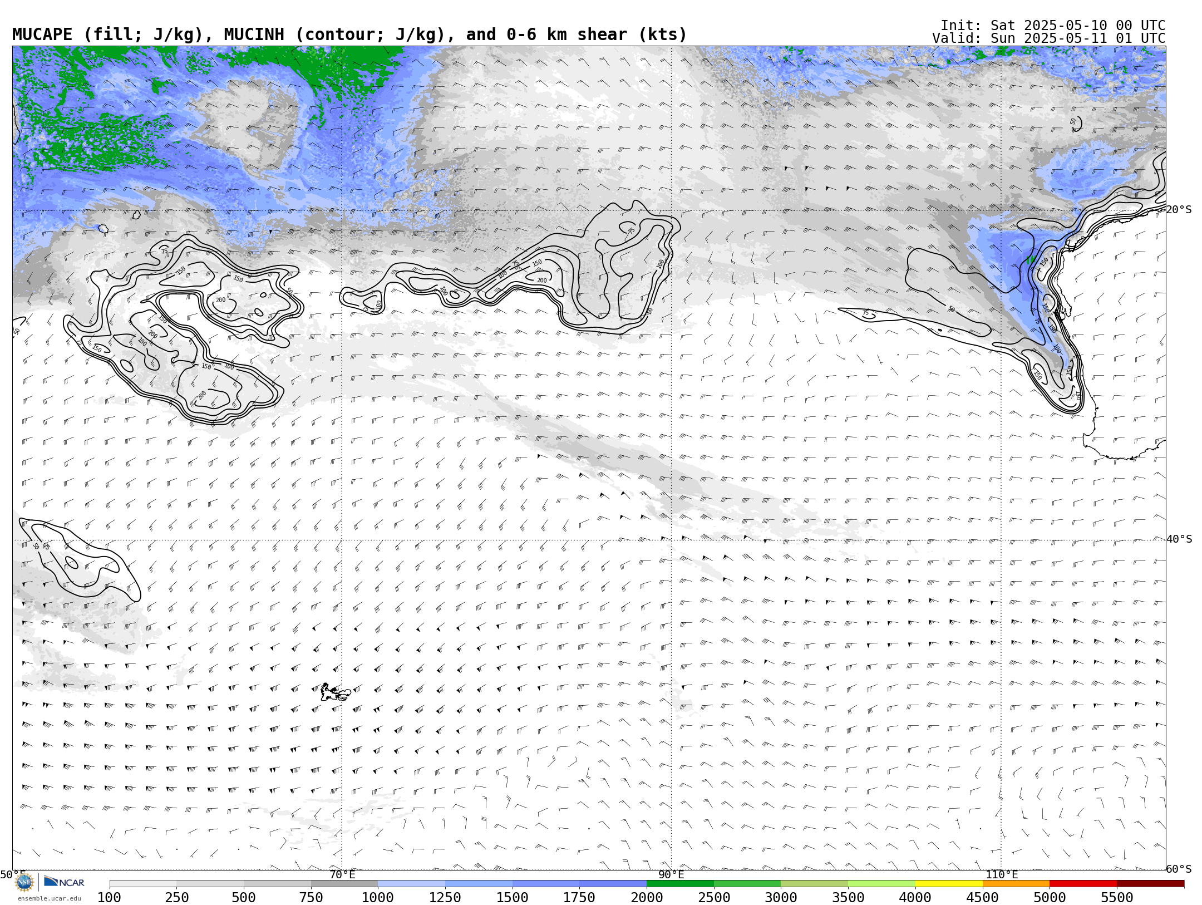Click the colorbar tick label 3000
The height and width of the screenshot is (905, 1202).
[781, 898]
